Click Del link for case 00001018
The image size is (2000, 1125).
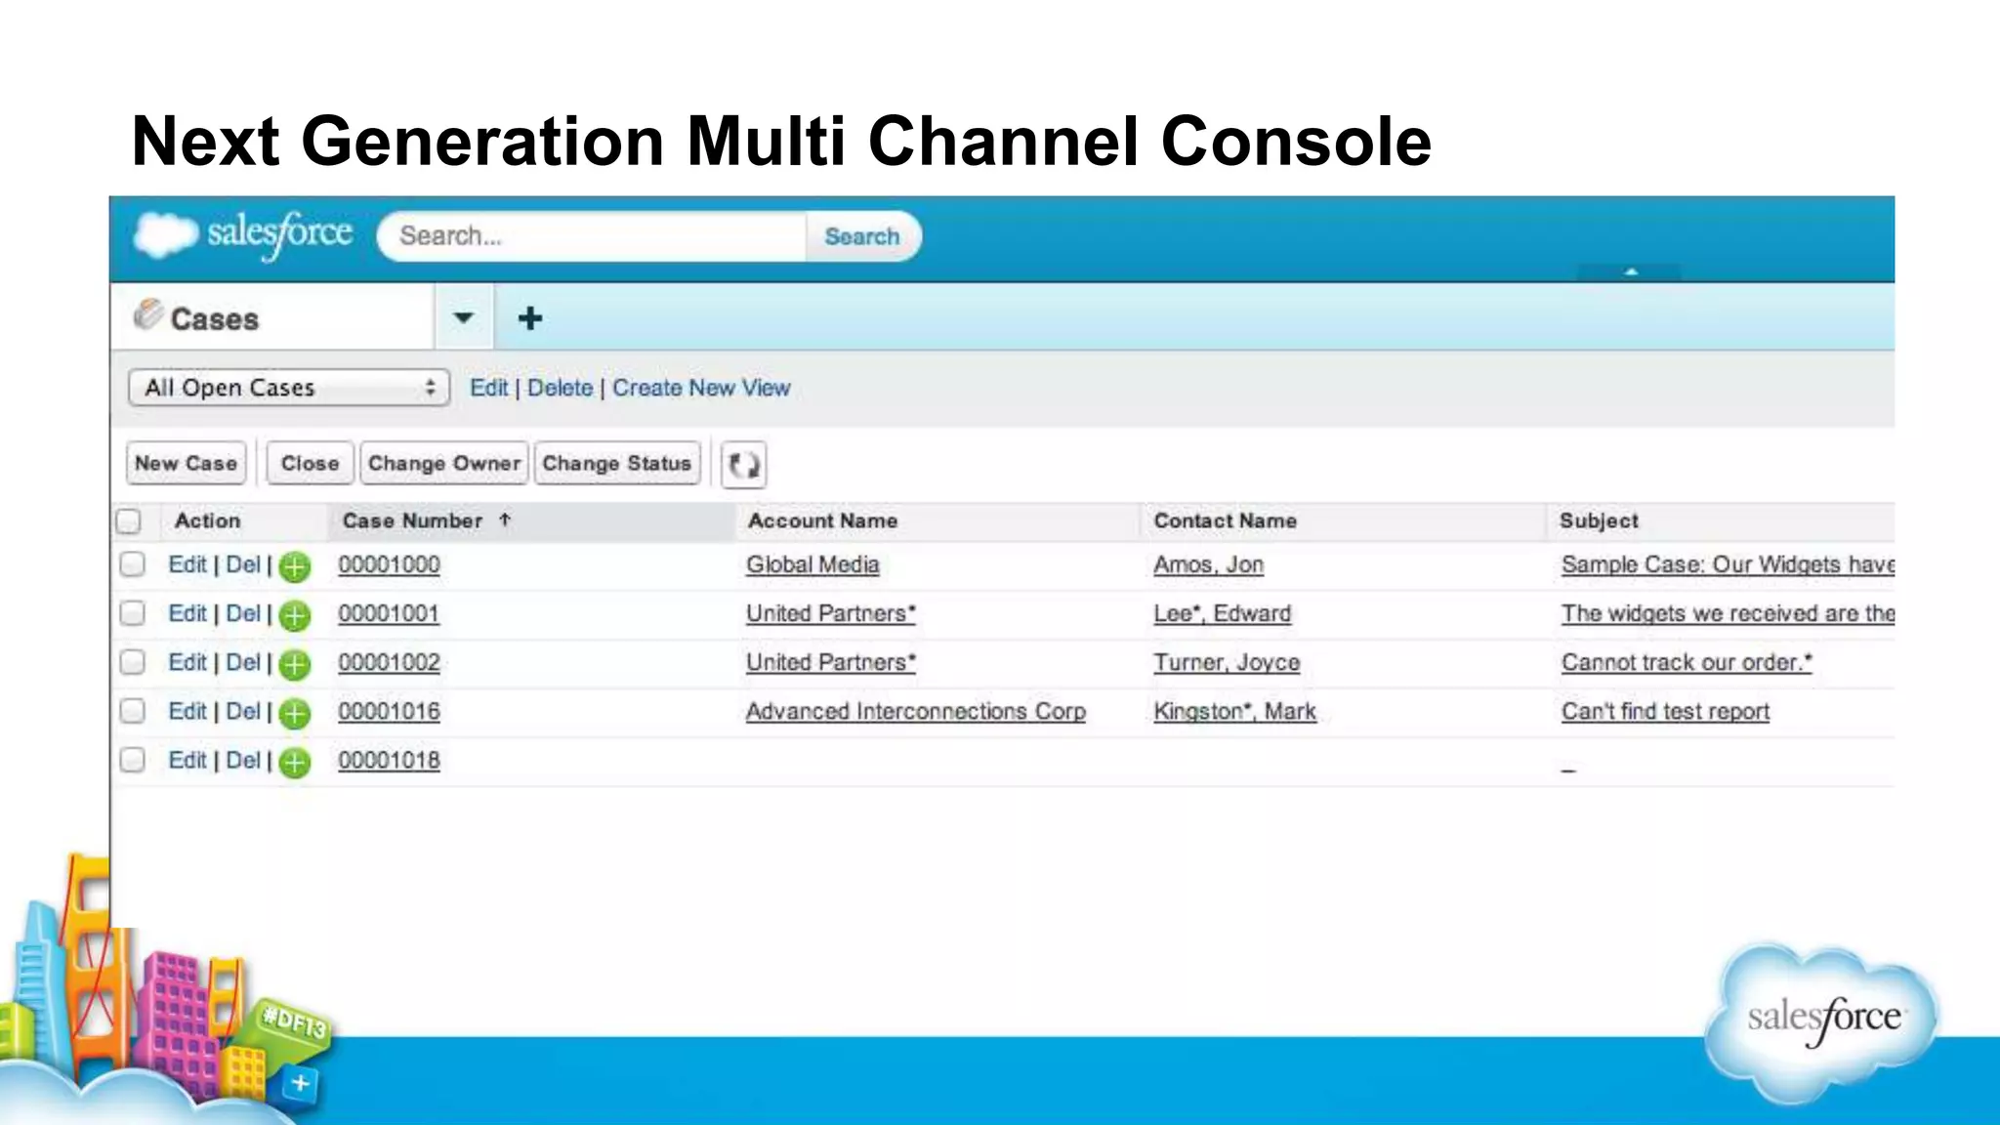(x=243, y=760)
